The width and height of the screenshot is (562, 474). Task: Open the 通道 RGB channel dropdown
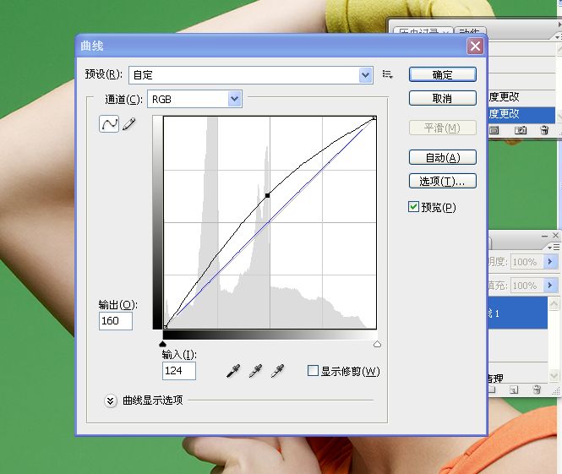pos(234,99)
